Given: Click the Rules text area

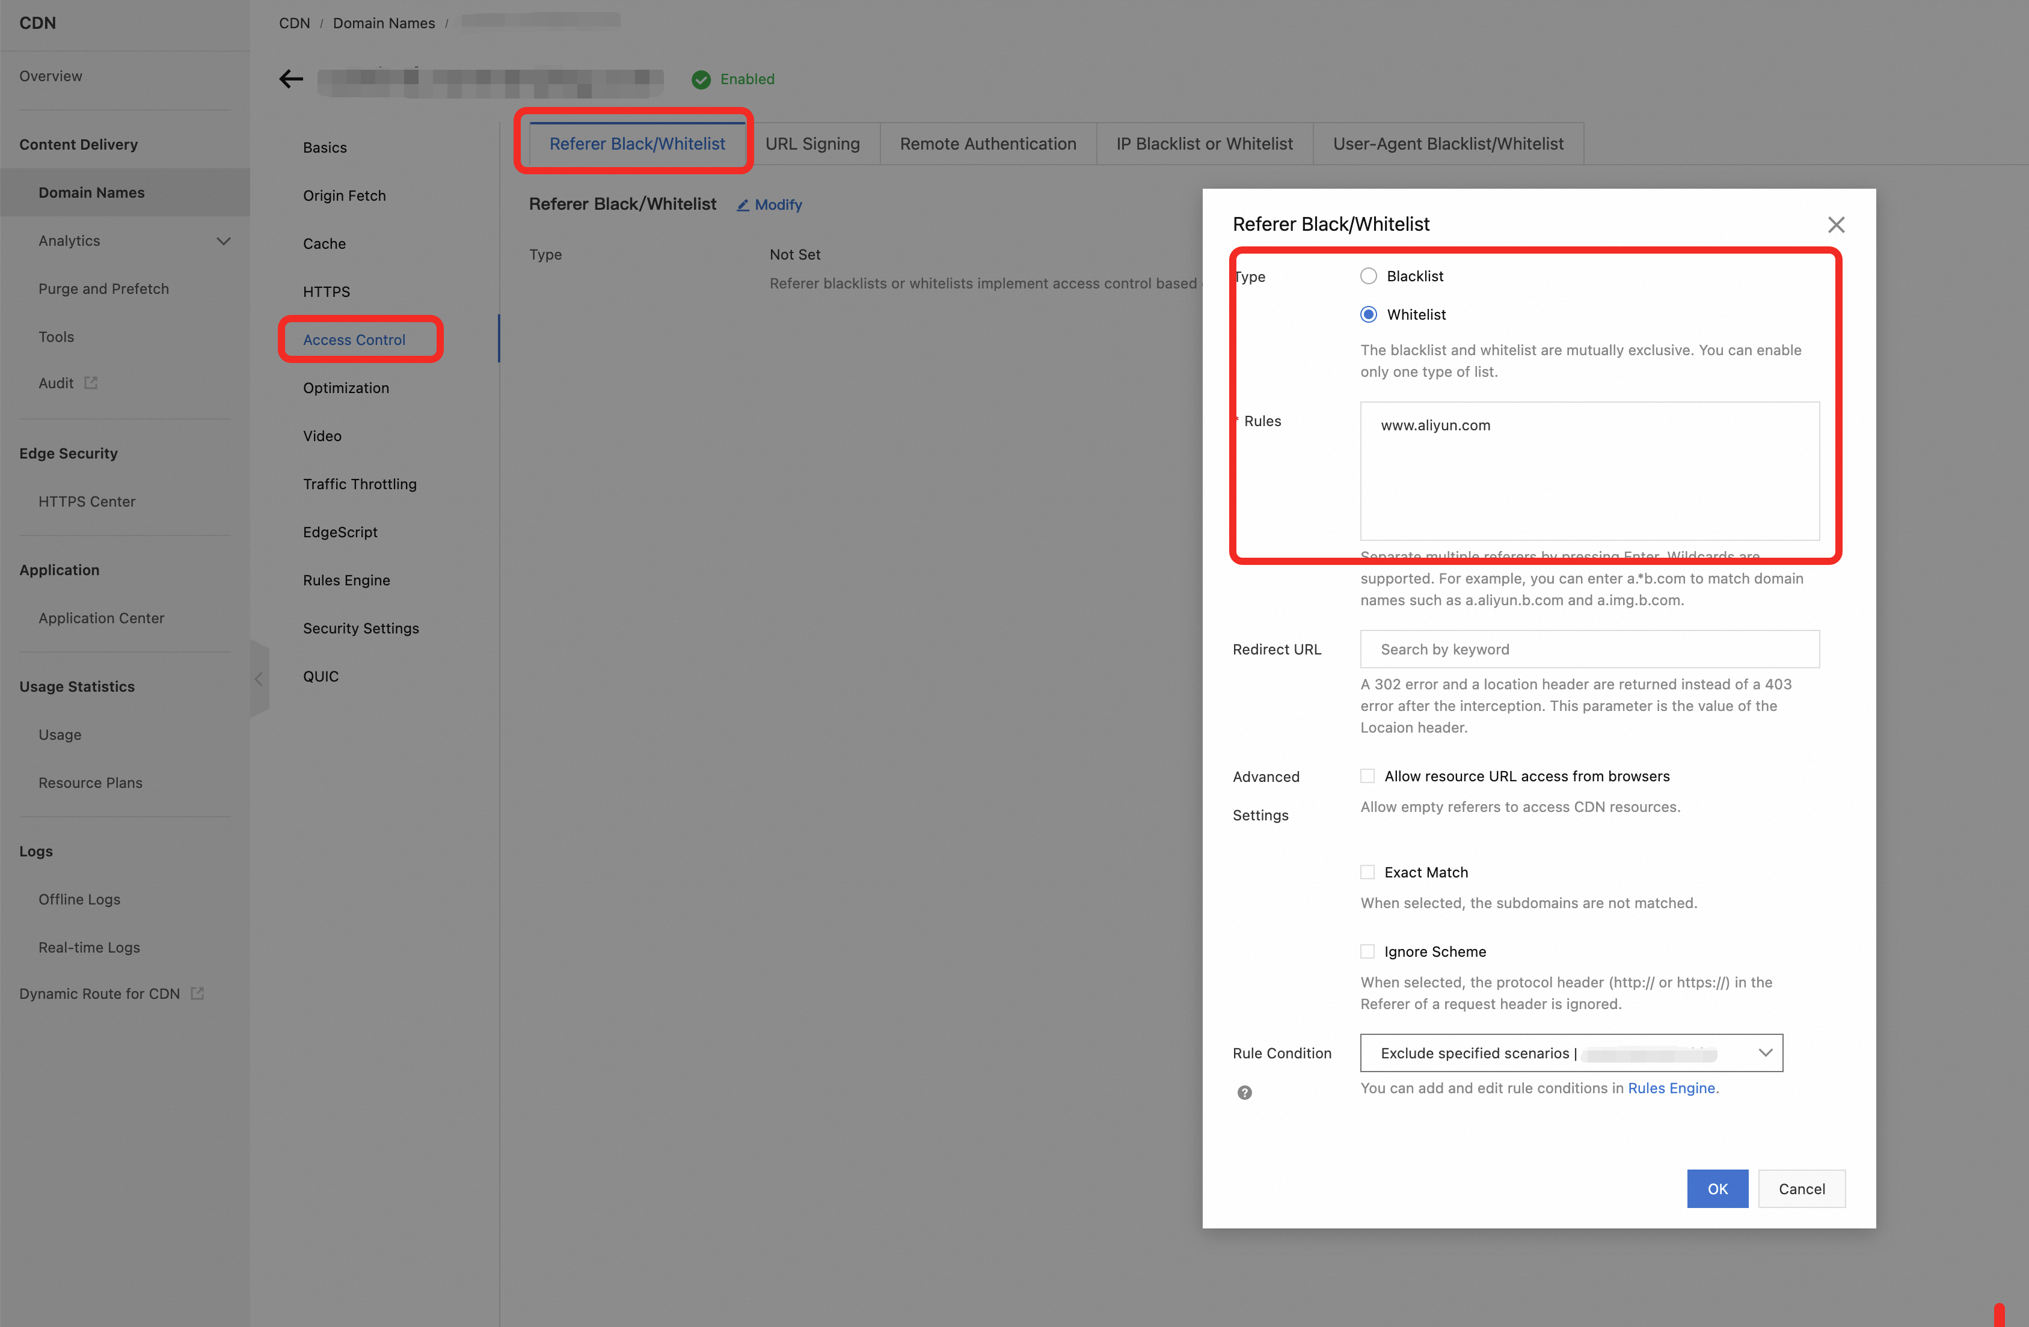Looking at the screenshot, I should pyautogui.click(x=1589, y=471).
